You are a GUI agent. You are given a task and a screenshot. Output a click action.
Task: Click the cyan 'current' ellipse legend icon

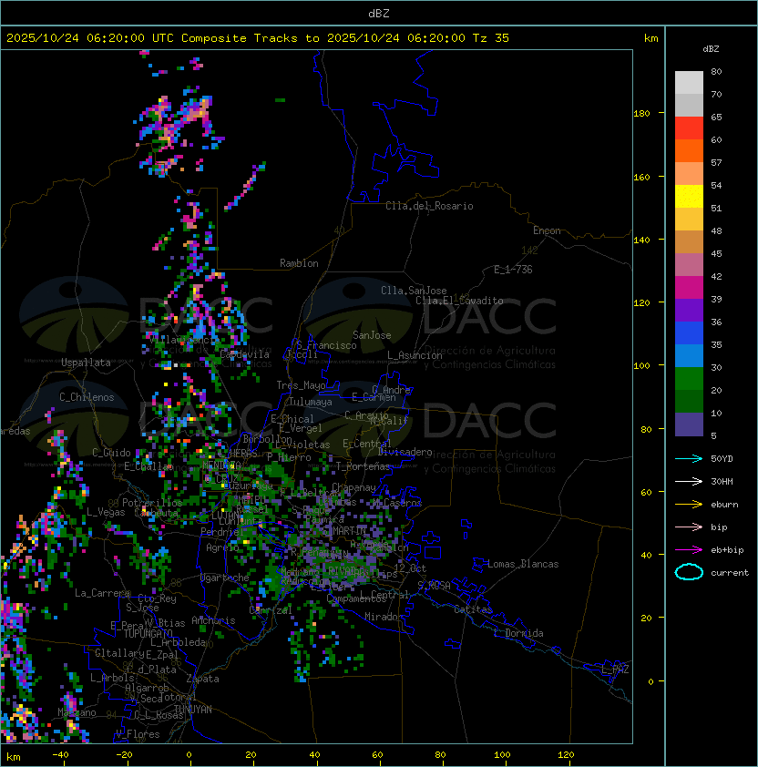point(689,572)
